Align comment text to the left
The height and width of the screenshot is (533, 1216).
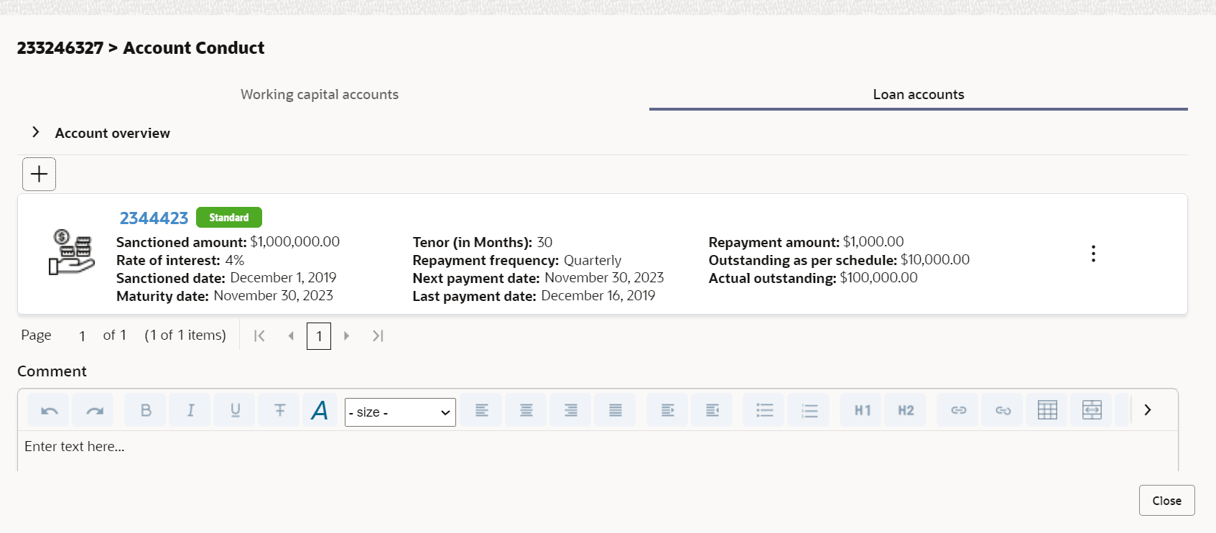tap(482, 410)
